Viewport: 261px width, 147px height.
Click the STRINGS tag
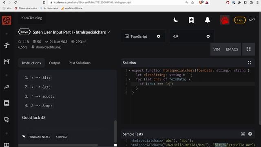pos(62,137)
